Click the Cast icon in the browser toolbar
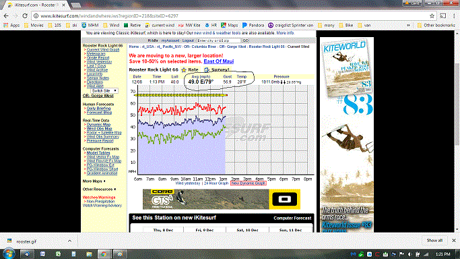The image size is (460, 259). tap(443, 16)
